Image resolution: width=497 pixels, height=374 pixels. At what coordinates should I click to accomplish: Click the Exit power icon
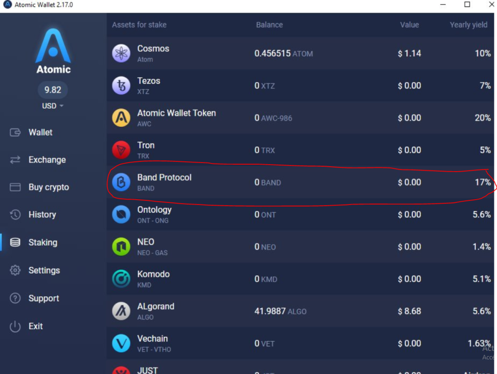(x=15, y=326)
